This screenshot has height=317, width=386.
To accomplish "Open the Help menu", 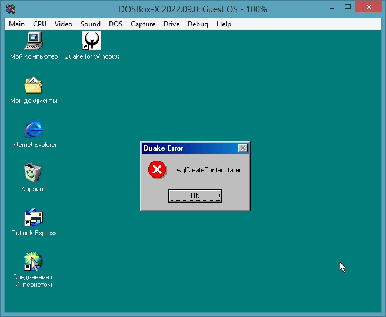I will (x=224, y=24).
